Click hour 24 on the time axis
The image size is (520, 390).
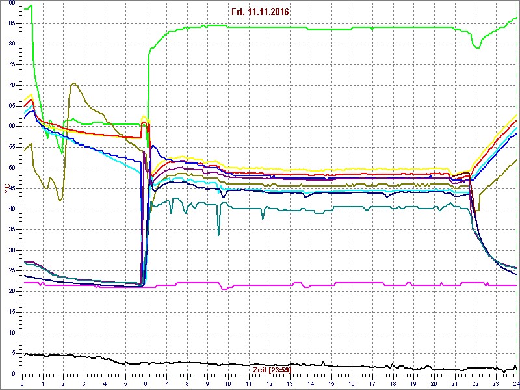click(516, 382)
